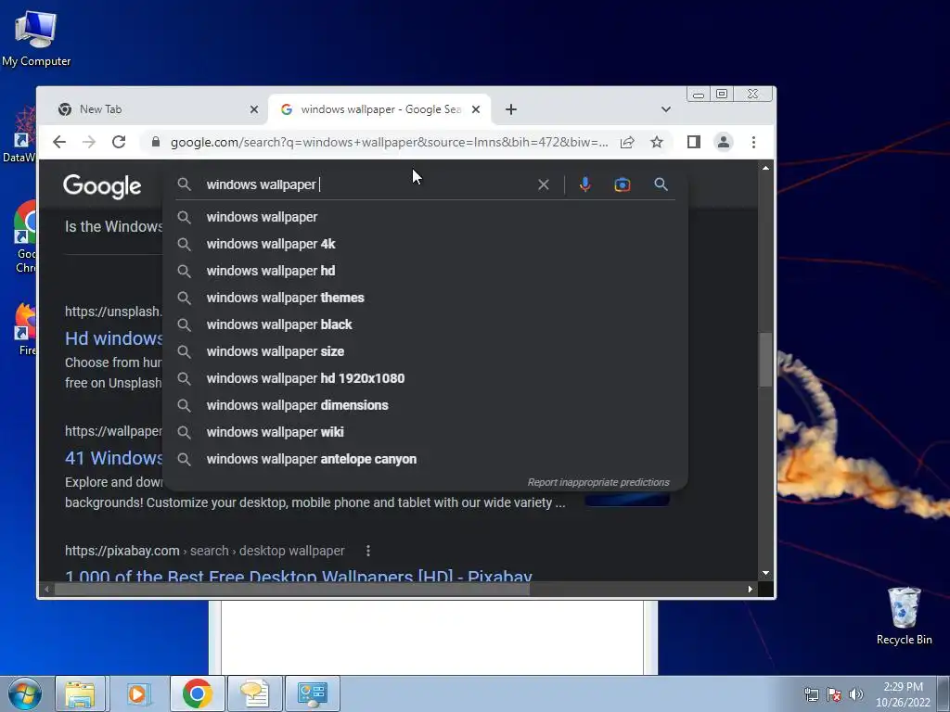Pick suggestion windows wallpaper hd 1920x1080
The height and width of the screenshot is (712, 950).
pos(425,378)
